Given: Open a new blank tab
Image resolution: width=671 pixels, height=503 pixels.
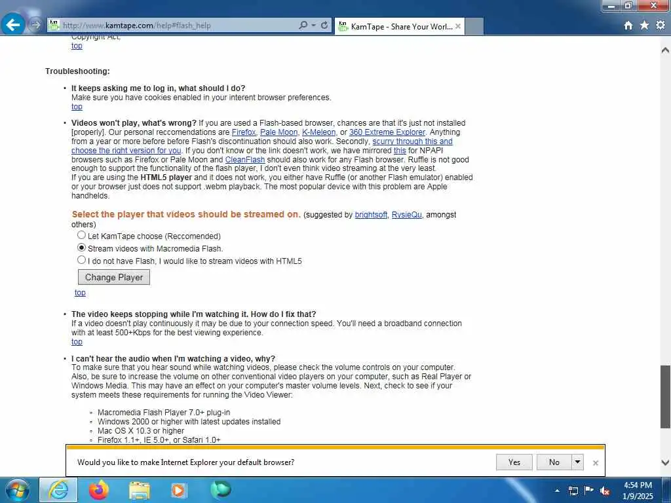Looking at the screenshot, I should point(474,26).
